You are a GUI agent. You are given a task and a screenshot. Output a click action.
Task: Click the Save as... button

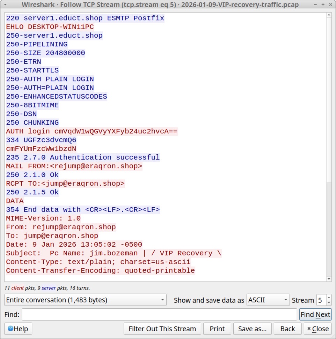(x=252, y=329)
